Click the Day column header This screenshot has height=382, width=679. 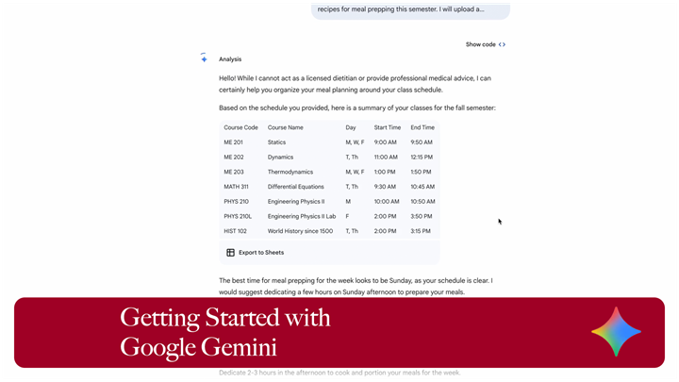pos(351,127)
